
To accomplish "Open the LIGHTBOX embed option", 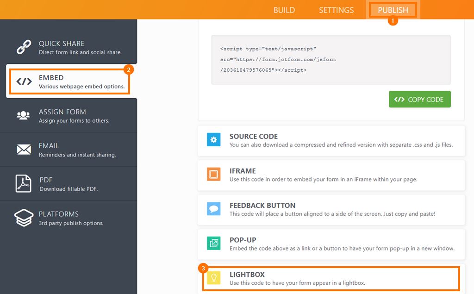I will pos(331,279).
